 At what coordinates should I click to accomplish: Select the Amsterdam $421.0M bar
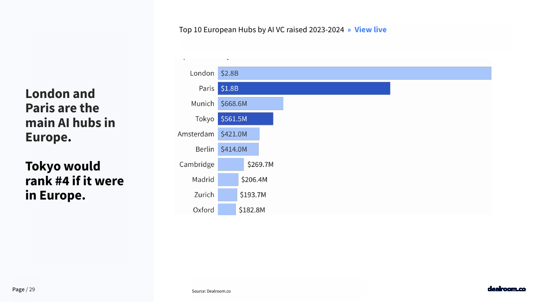239,134
